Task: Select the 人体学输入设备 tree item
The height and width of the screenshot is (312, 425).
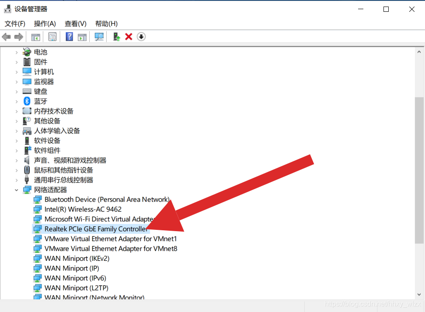Action: [57, 131]
